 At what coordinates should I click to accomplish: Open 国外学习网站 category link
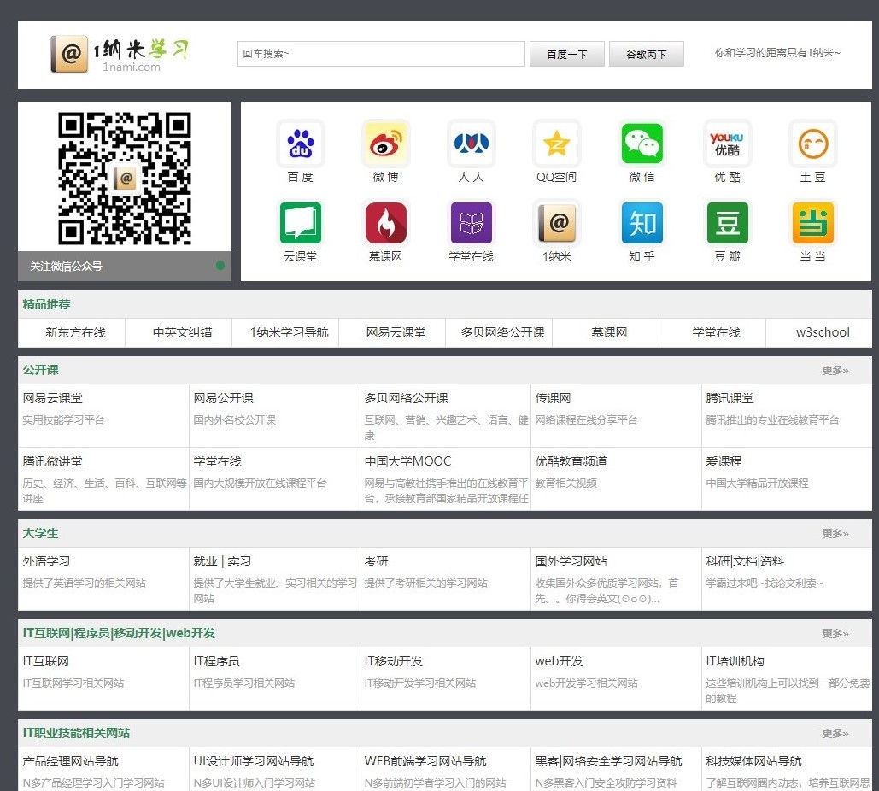point(571,561)
